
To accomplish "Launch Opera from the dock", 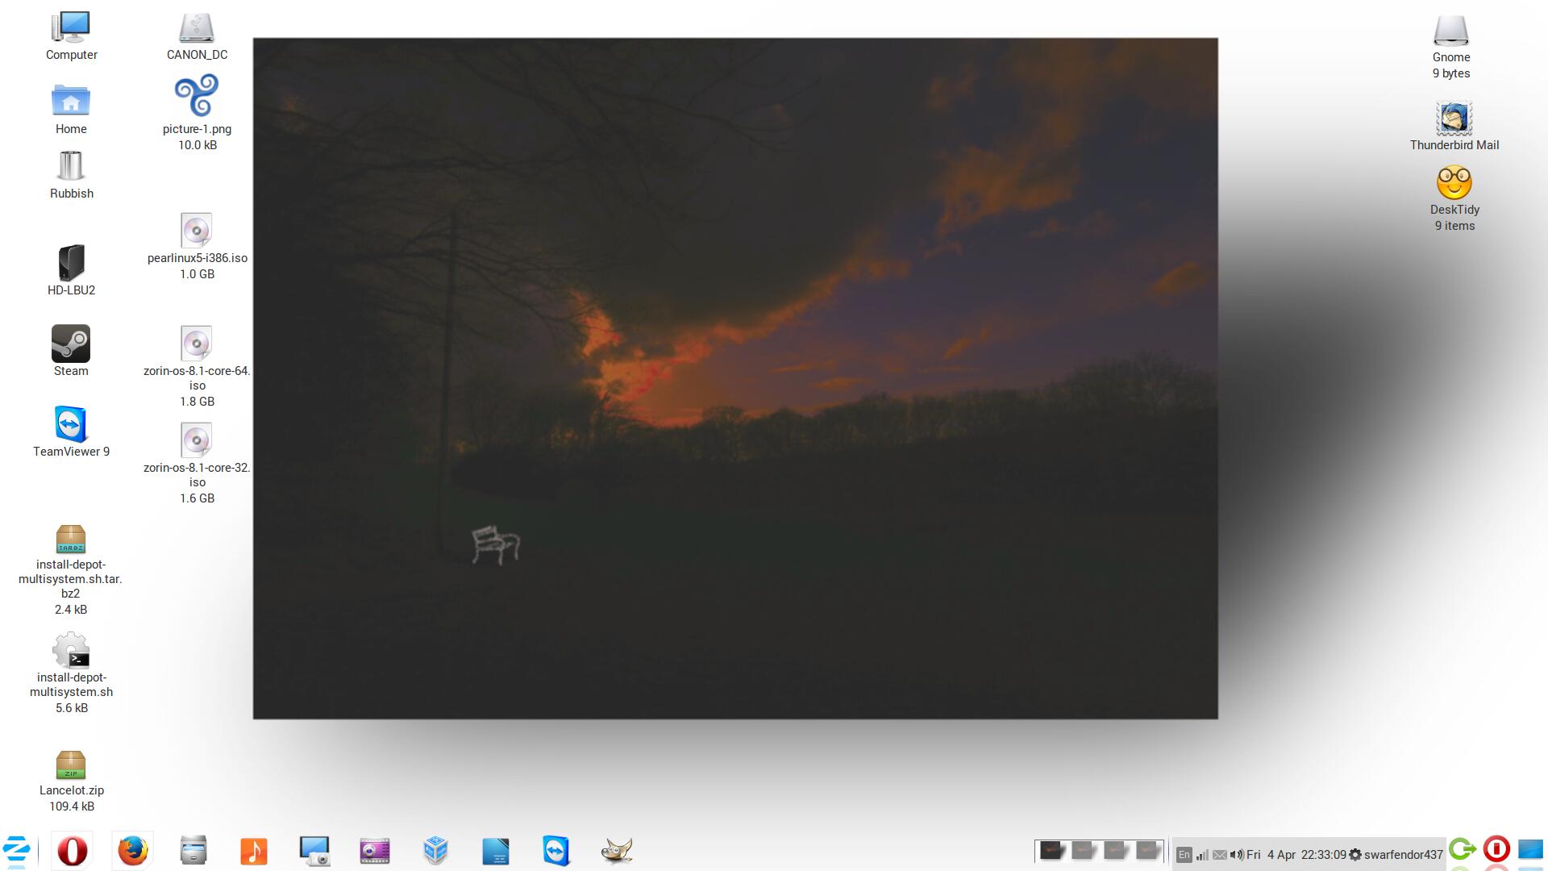I will point(73,851).
